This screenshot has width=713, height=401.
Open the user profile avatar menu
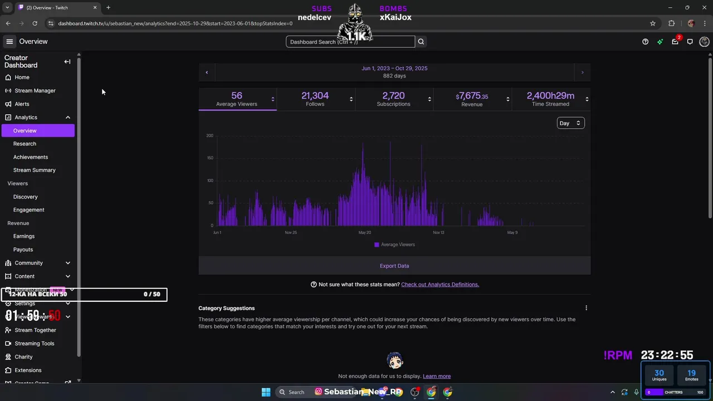click(704, 42)
